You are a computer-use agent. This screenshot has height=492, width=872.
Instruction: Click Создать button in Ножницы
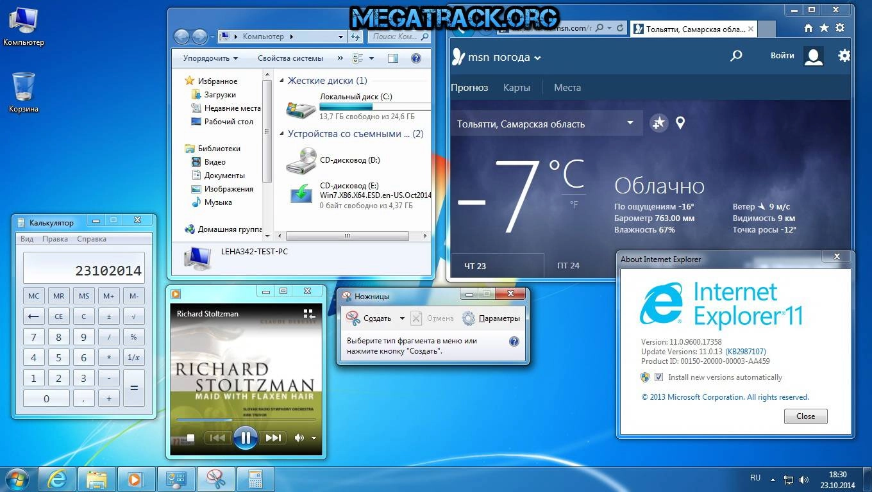tap(369, 318)
